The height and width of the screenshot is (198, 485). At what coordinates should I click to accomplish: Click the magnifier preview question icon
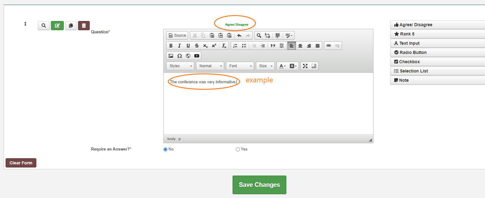[x=44, y=26]
